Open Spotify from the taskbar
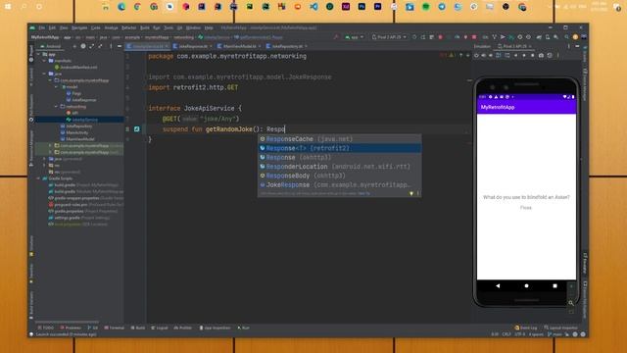Viewport: 627px width, 353px height. pos(426,7)
